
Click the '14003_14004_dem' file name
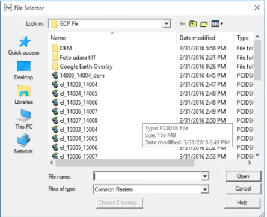tap(82, 75)
